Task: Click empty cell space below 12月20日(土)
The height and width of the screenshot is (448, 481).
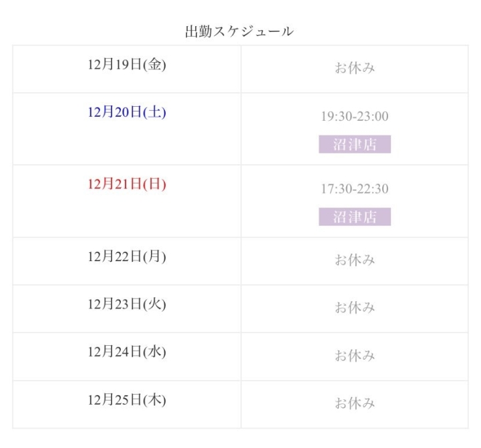Action: click(x=126, y=144)
